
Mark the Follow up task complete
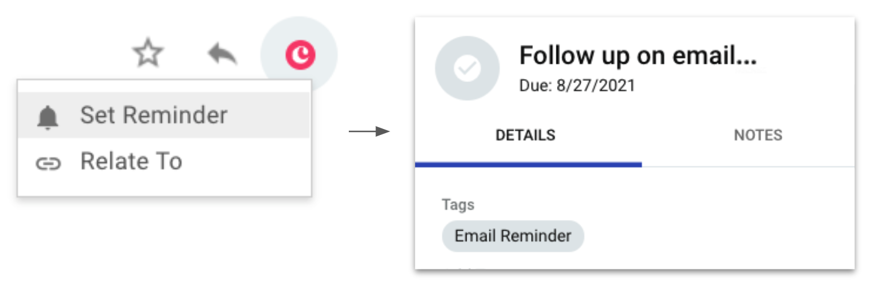467,68
